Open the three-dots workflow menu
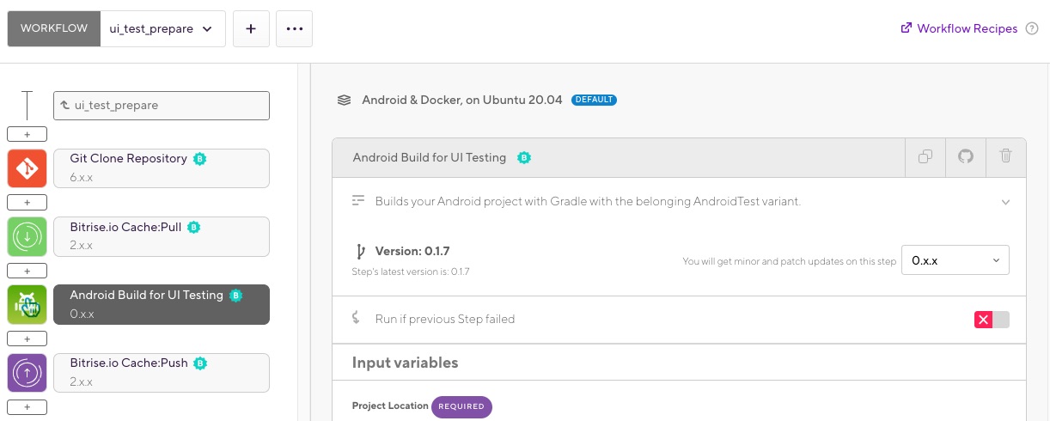1050x421 pixels. (295, 28)
